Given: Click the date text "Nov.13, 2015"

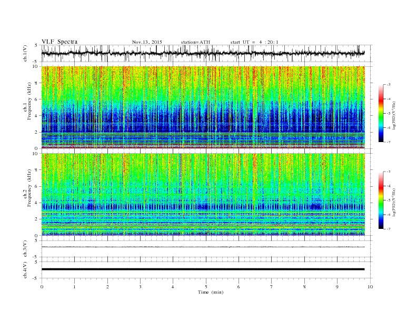Looking at the screenshot, I should tap(147, 42).
